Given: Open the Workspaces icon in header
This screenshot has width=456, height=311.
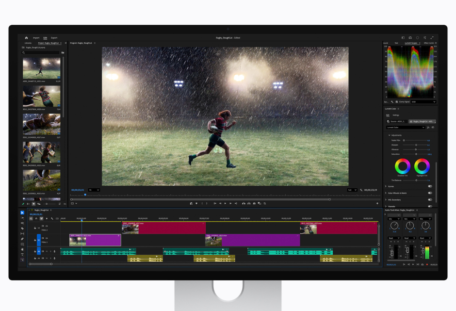Looking at the screenshot, I should [x=403, y=37].
